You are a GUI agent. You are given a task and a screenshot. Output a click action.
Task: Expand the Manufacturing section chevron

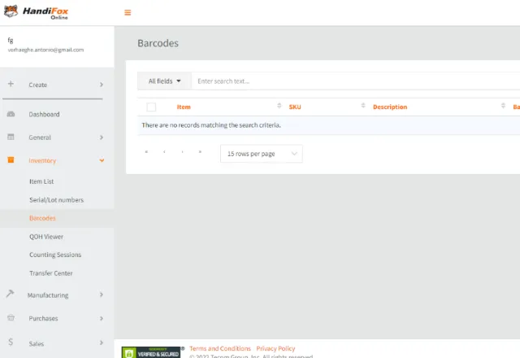102,295
